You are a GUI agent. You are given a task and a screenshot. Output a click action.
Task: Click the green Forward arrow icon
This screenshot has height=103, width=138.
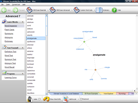point(15,10)
